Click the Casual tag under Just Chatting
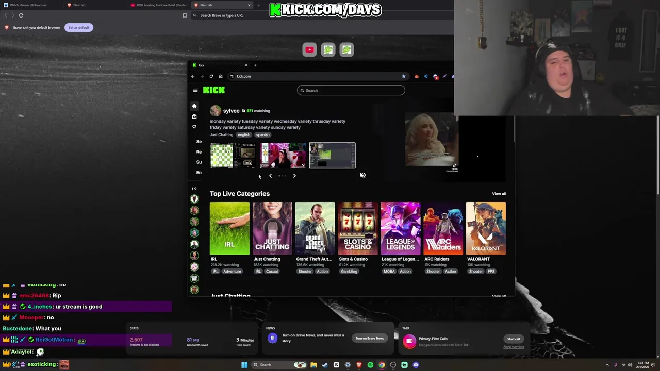The width and height of the screenshot is (660, 371). (x=272, y=272)
